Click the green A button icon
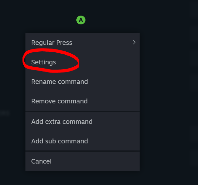Viewport: 198px width, 185px height. click(x=81, y=20)
